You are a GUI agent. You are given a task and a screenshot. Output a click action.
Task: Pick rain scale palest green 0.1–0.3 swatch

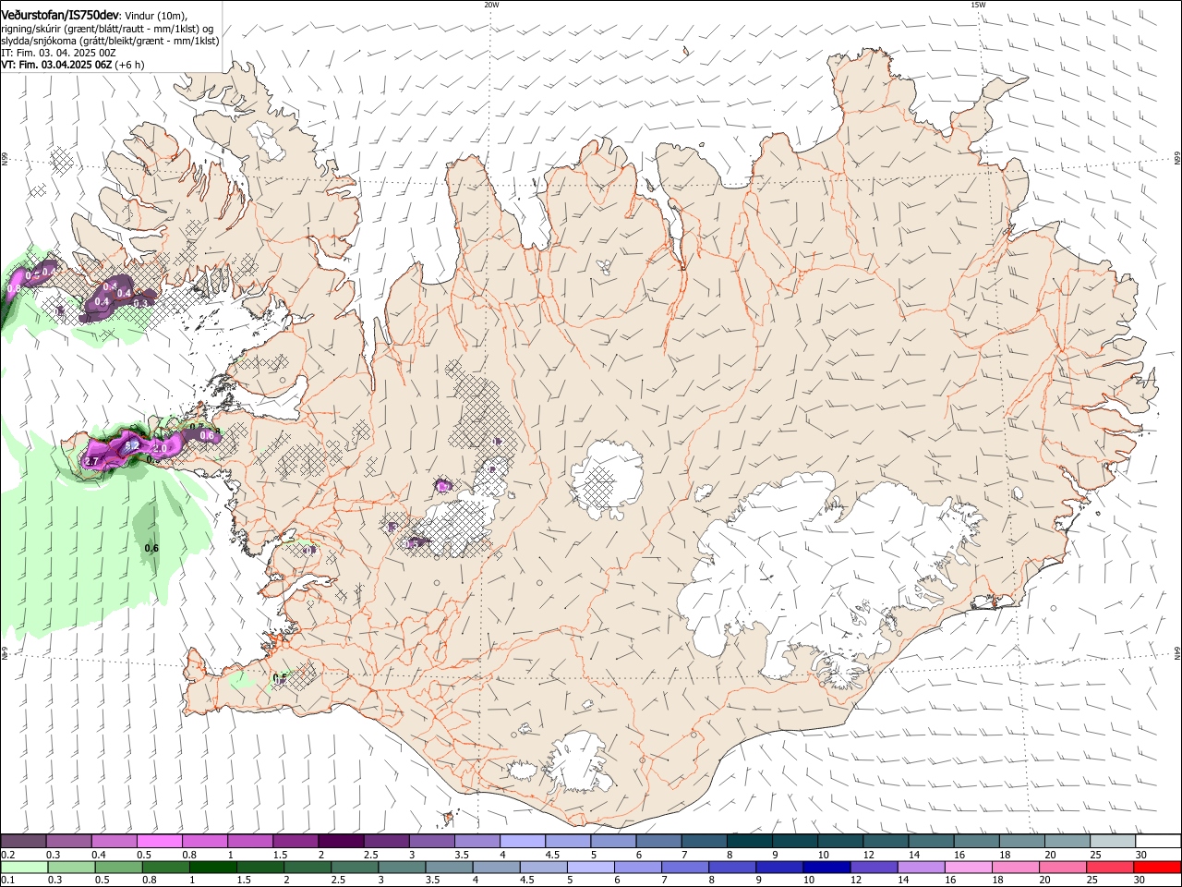click(x=24, y=868)
